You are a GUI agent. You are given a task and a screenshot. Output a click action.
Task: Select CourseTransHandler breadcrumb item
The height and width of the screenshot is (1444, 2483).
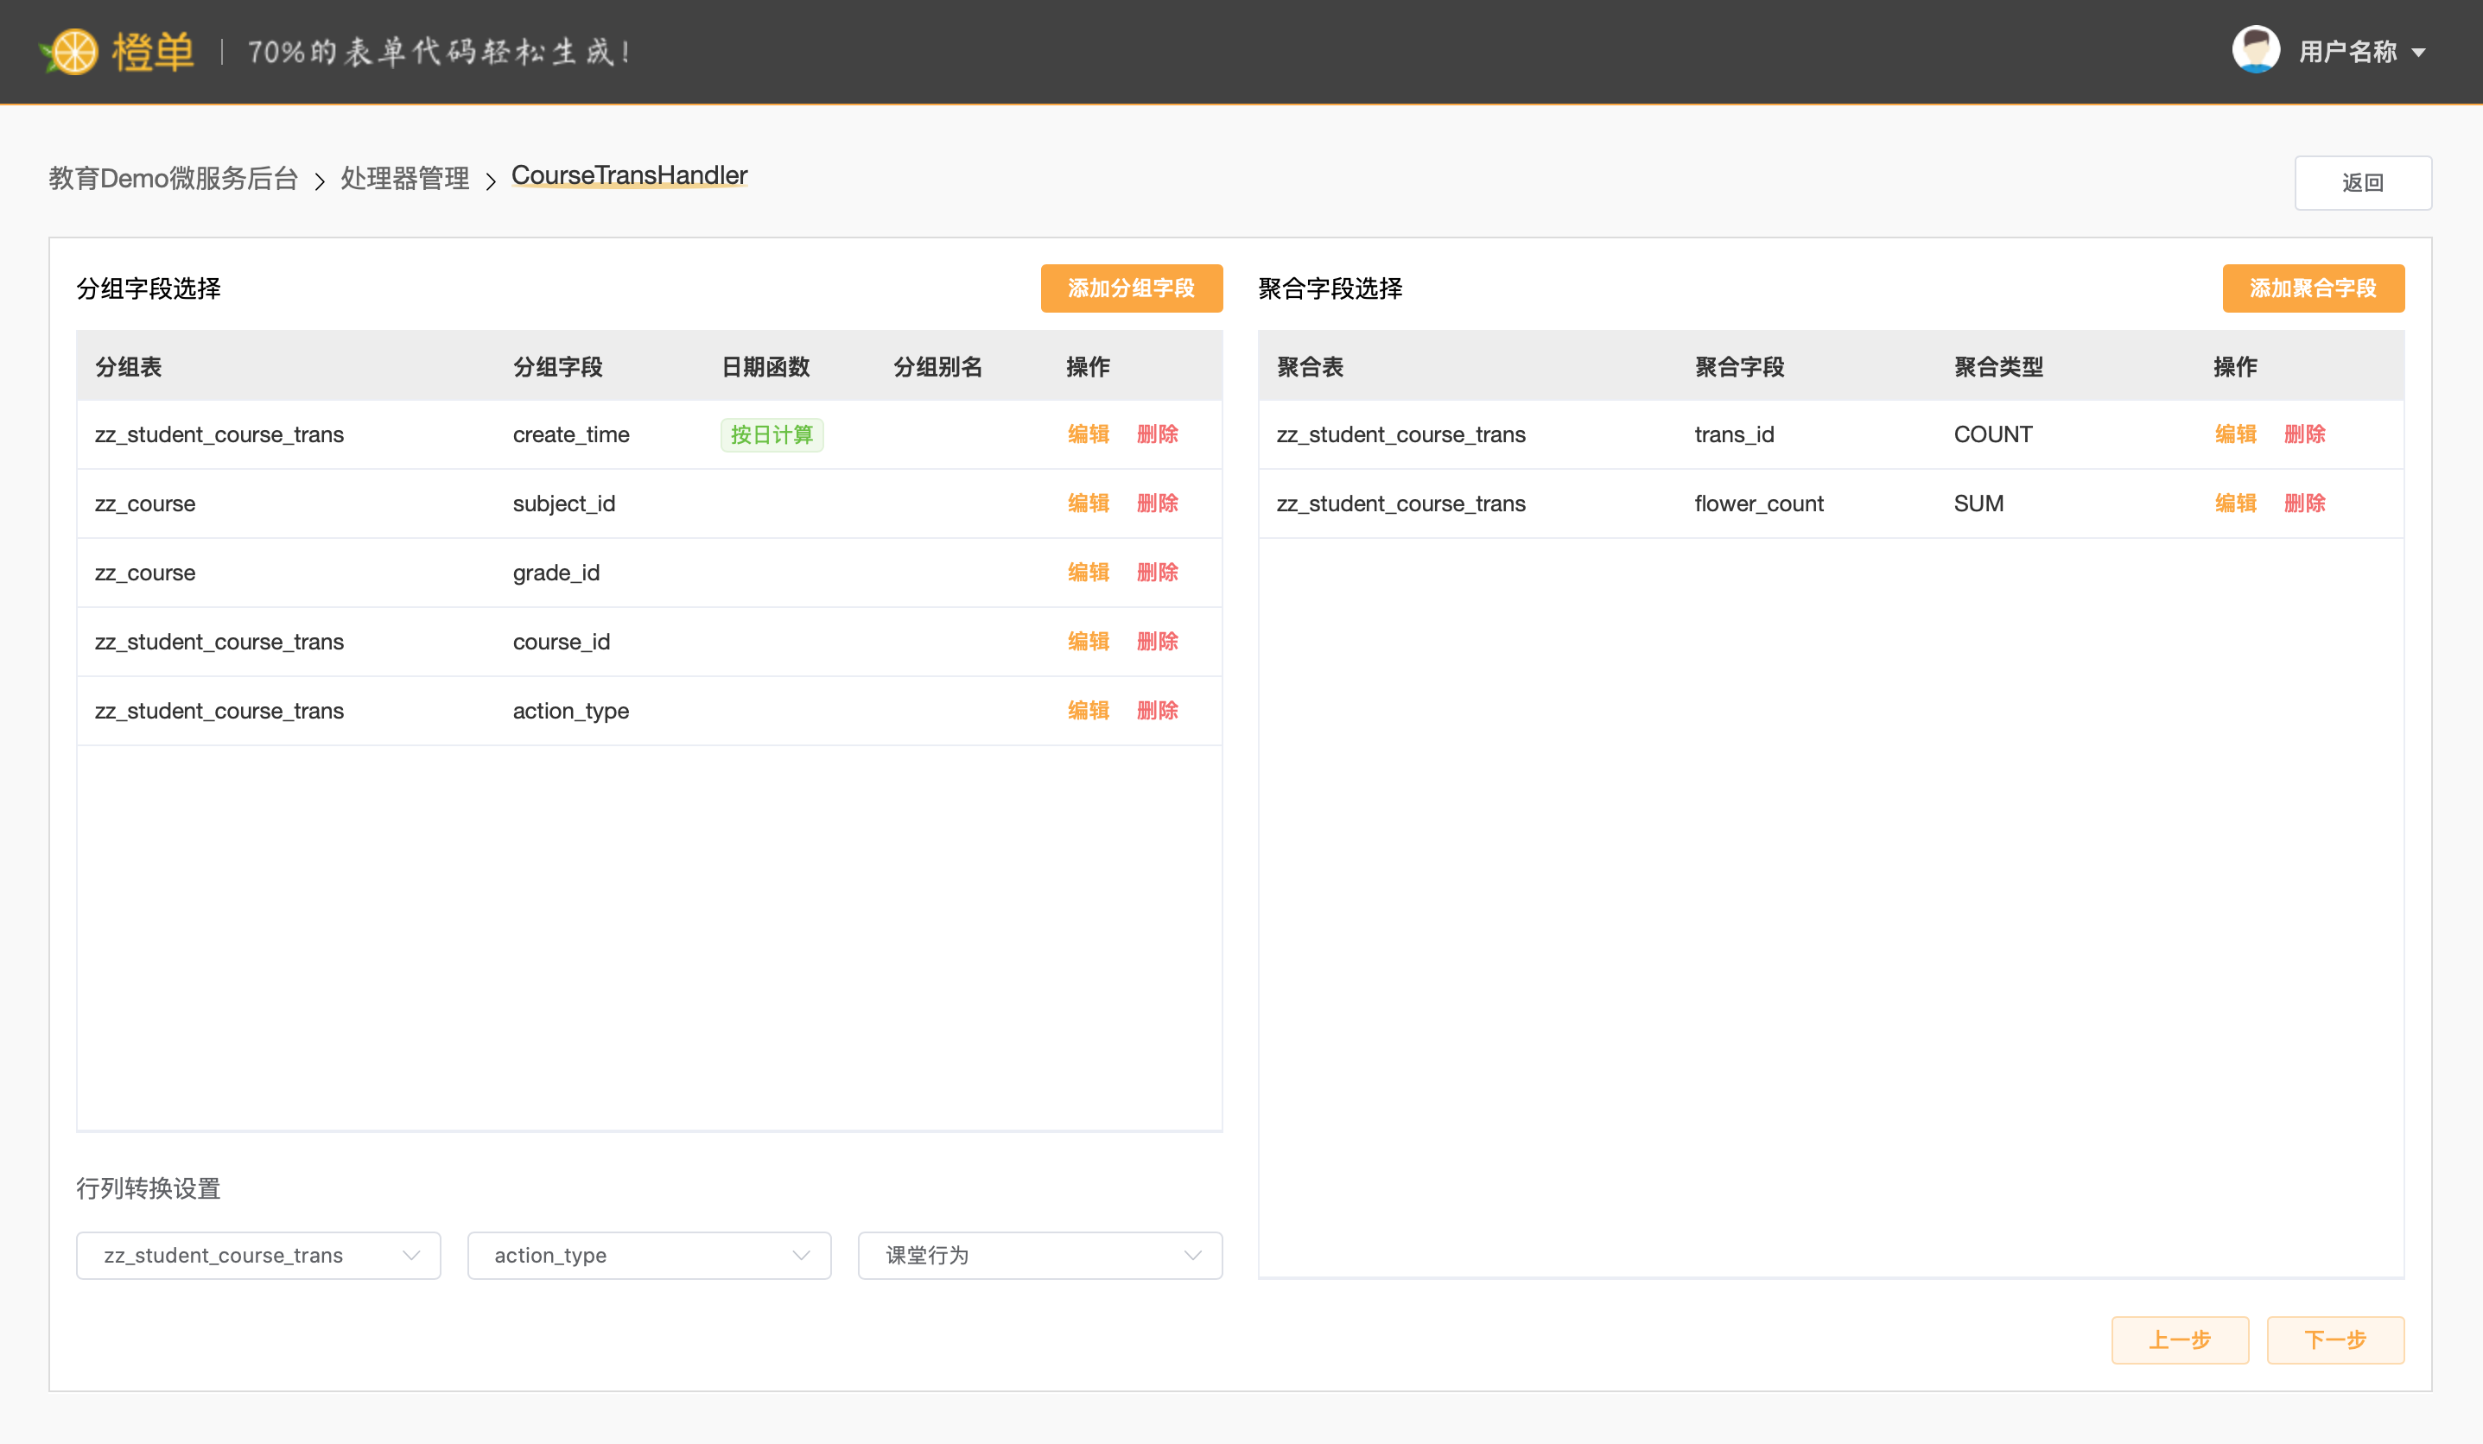(x=630, y=175)
